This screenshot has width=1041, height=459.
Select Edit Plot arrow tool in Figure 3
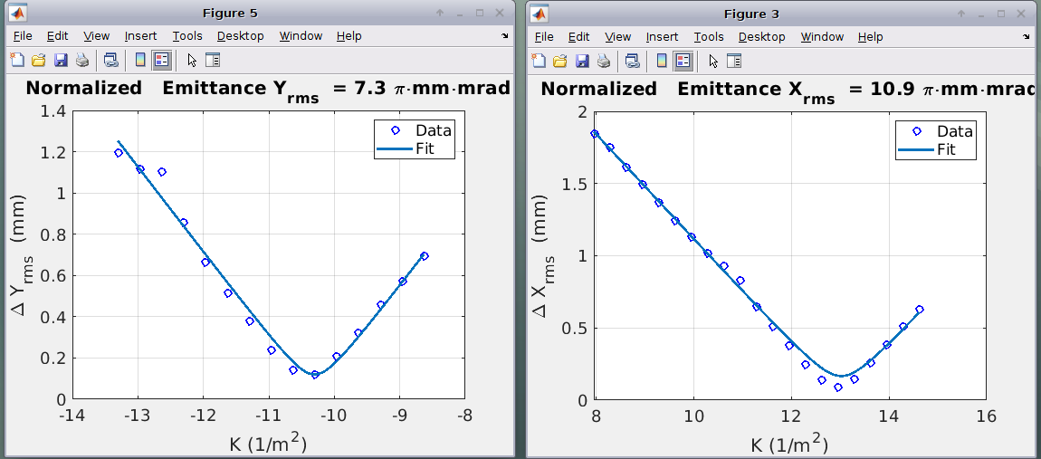point(713,61)
